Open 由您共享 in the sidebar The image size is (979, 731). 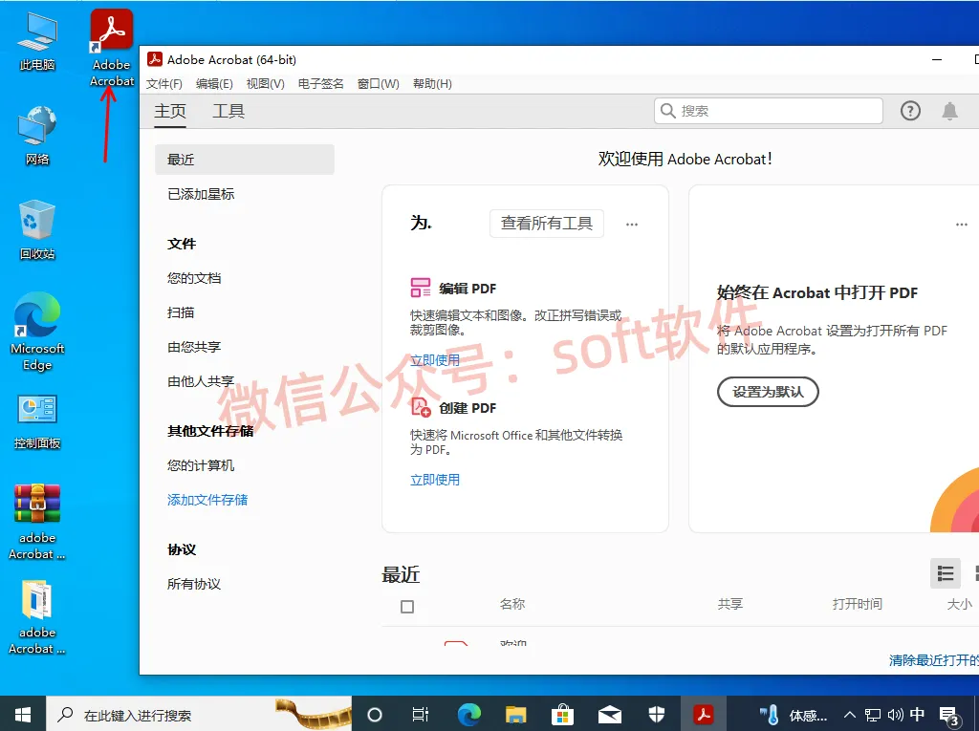[193, 347]
